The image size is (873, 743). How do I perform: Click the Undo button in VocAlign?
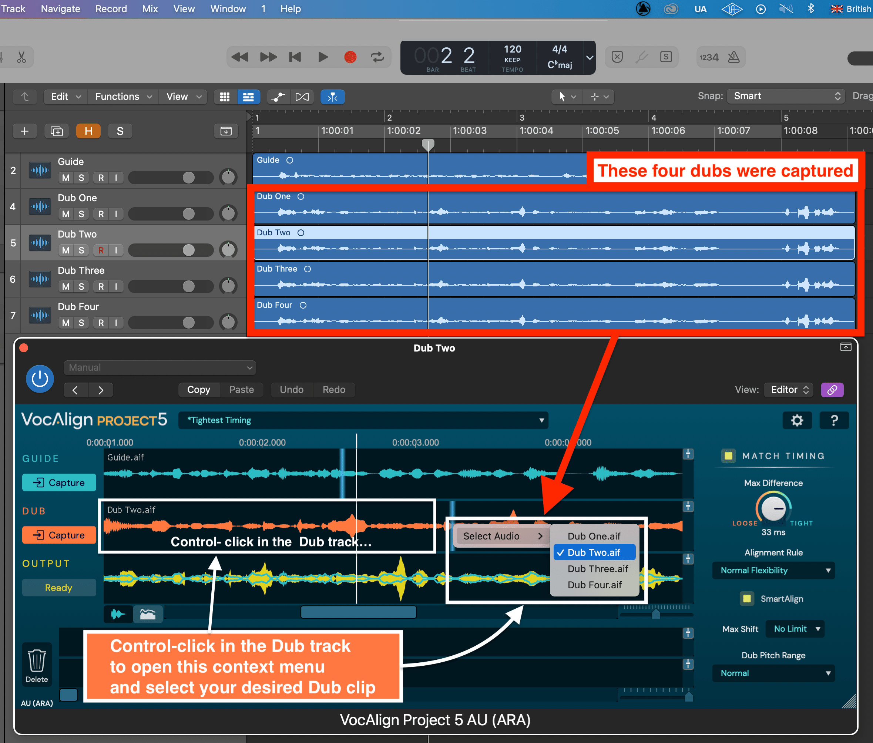tap(291, 390)
